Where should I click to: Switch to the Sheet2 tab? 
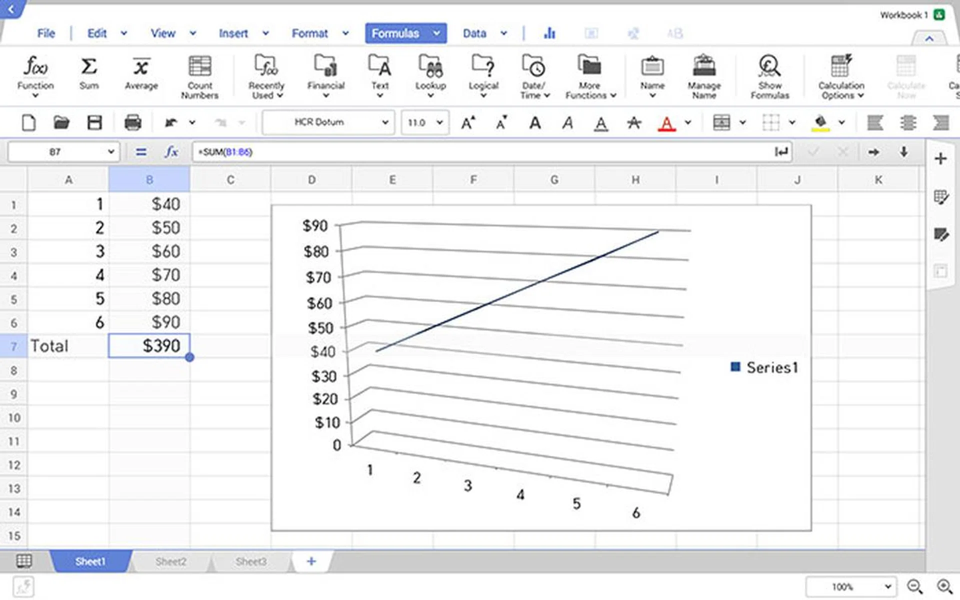tap(170, 561)
